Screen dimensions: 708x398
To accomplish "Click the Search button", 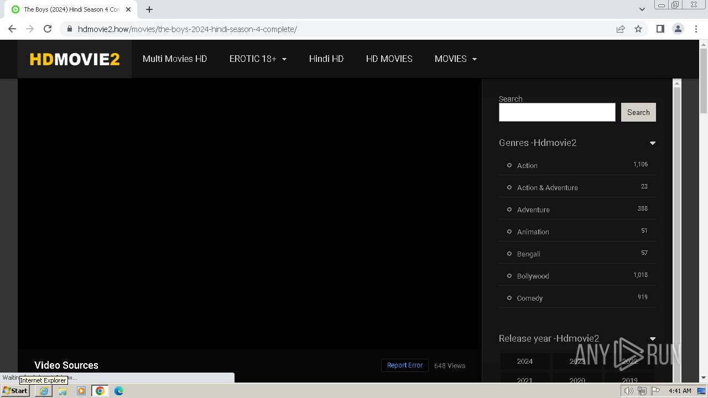I will (638, 112).
